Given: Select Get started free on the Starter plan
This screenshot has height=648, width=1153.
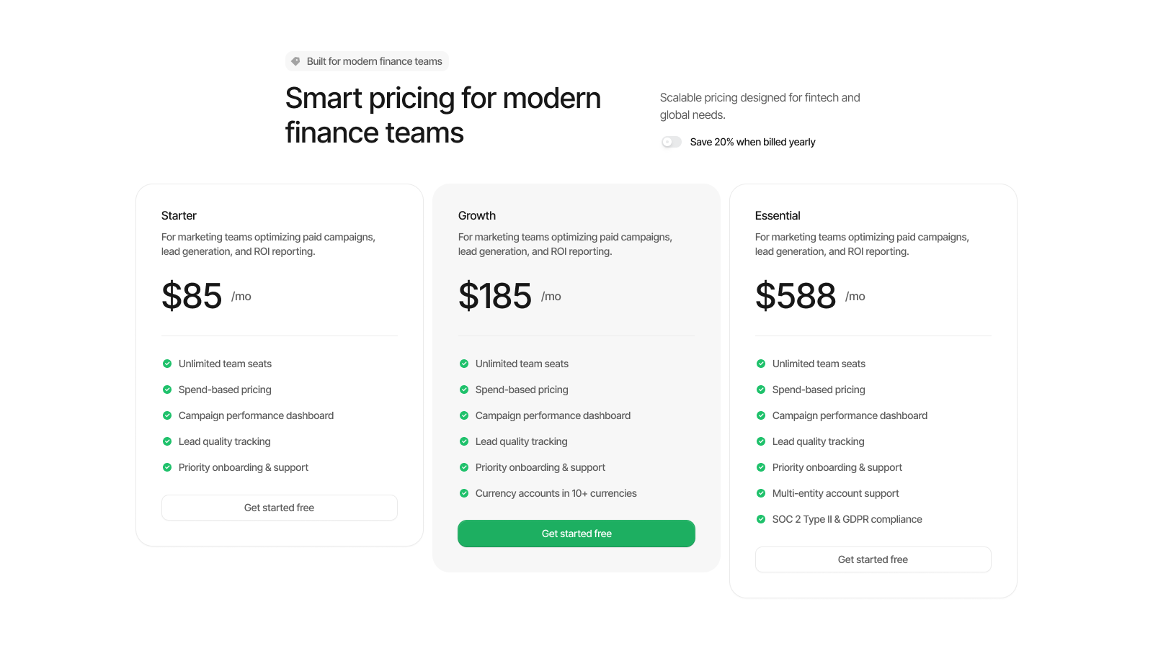Looking at the screenshot, I should click(x=279, y=508).
